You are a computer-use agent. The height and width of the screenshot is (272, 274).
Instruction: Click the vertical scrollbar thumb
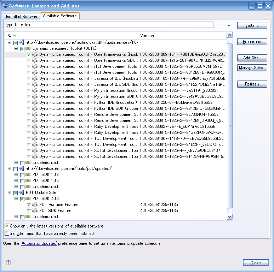[x=230, y=126]
